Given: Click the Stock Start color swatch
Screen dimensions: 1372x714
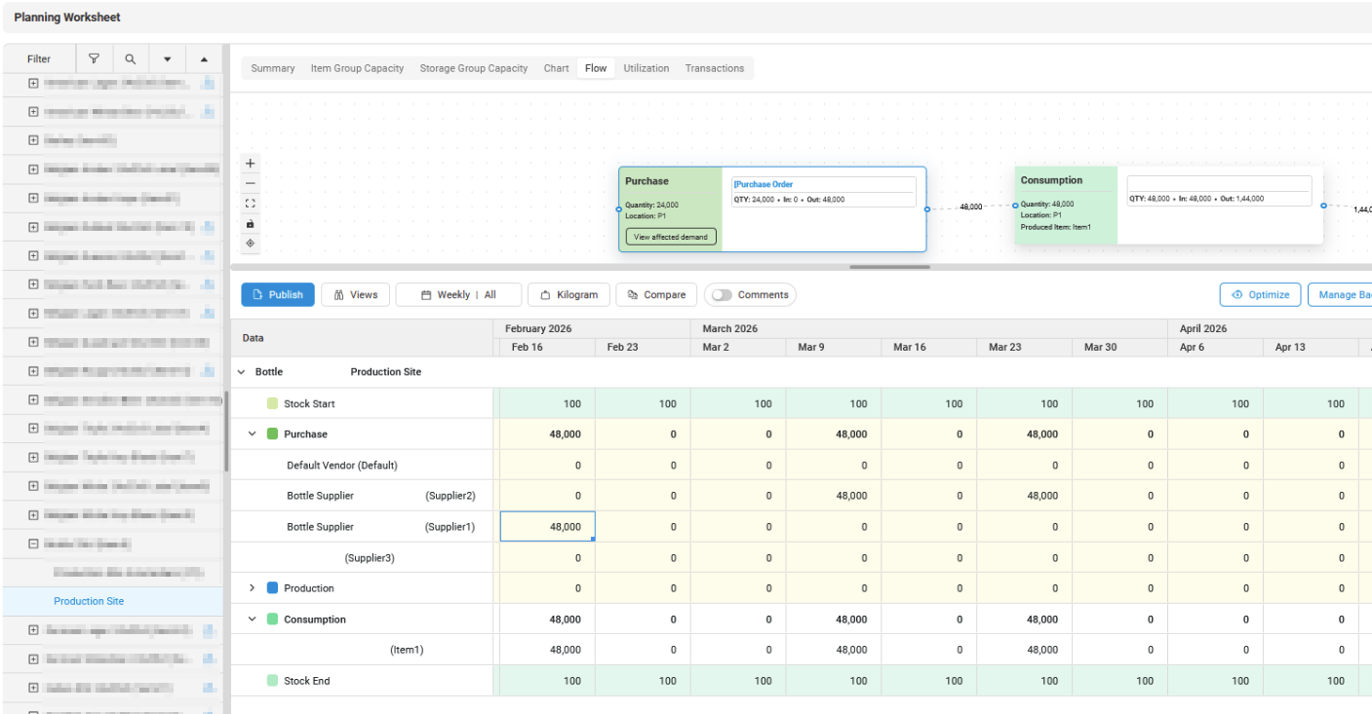Looking at the screenshot, I should (x=272, y=403).
